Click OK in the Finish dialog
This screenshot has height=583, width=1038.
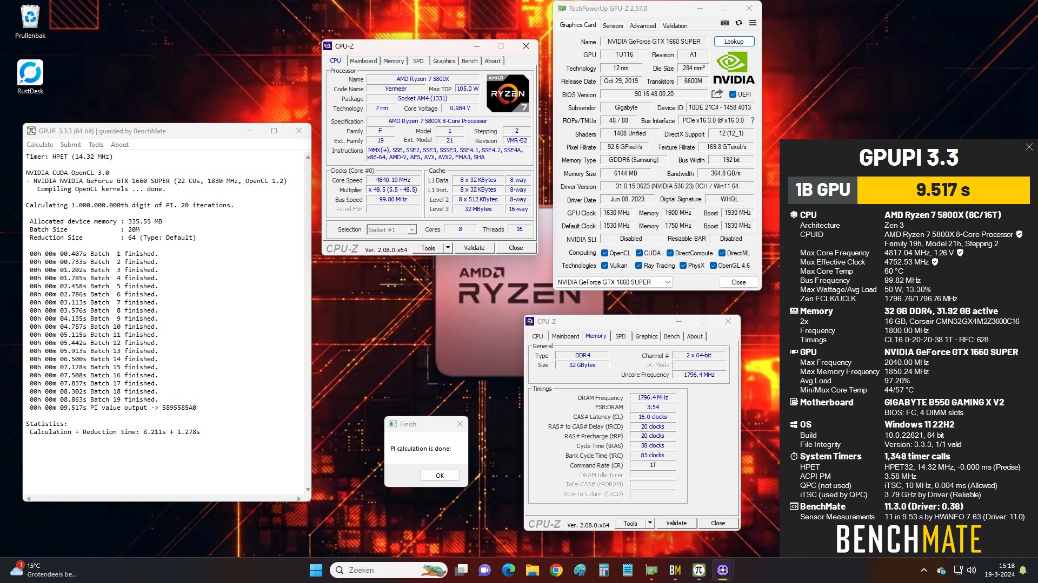click(440, 476)
